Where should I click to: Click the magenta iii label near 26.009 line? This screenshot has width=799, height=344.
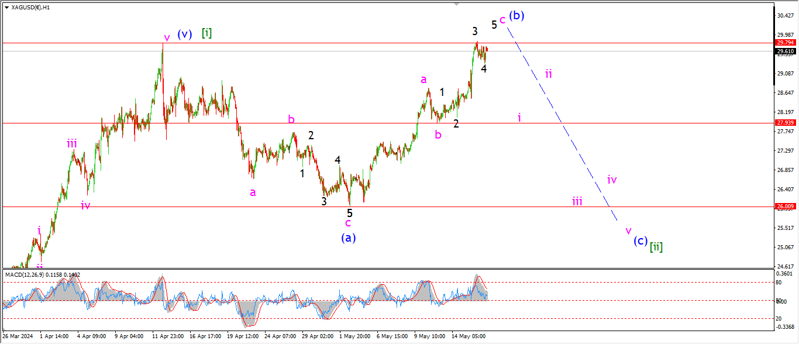(x=577, y=202)
